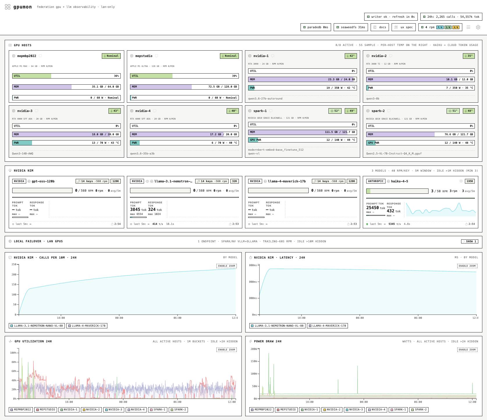The width and height of the screenshot is (487, 420).
Task: Toggle MEPSTUDIO series in GPU utilization legend
Action: (x=46, y=410)
